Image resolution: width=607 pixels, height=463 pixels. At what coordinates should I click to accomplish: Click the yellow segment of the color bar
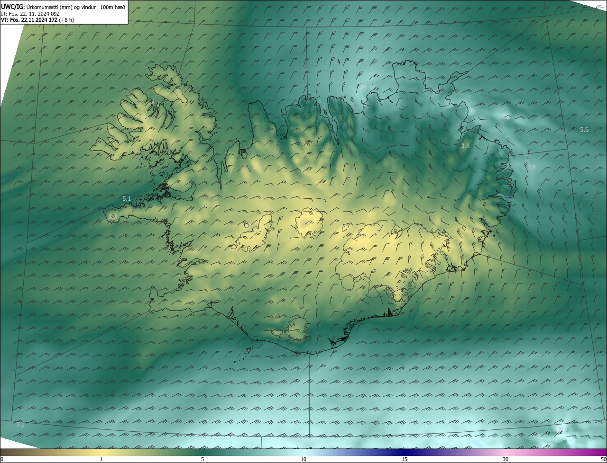coord(101,452)
